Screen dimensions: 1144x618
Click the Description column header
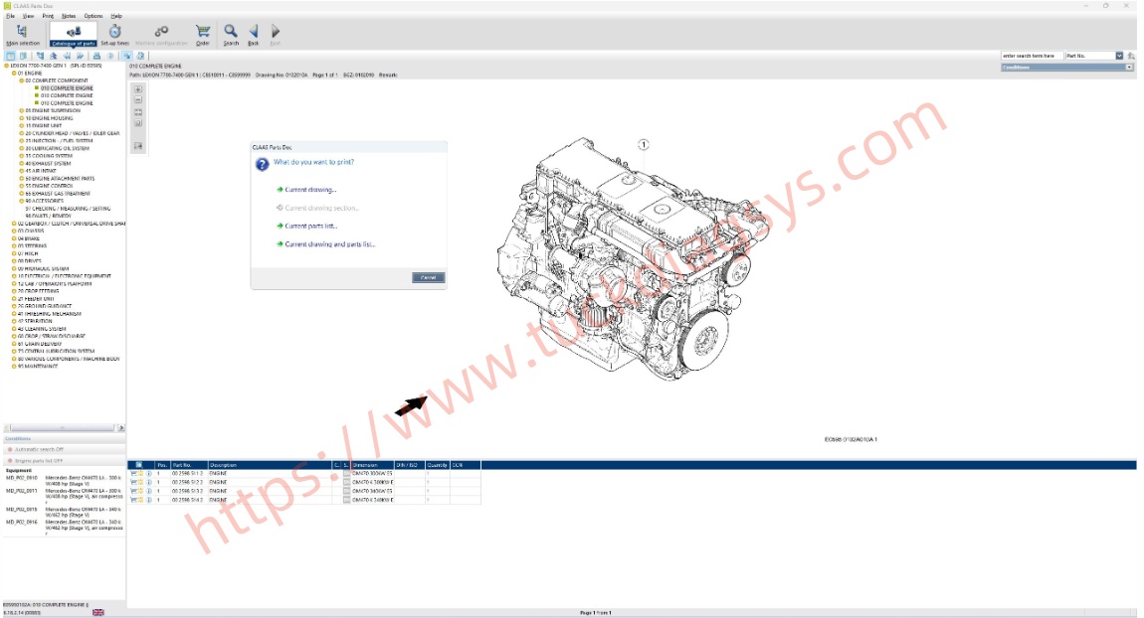click(270, 465)
